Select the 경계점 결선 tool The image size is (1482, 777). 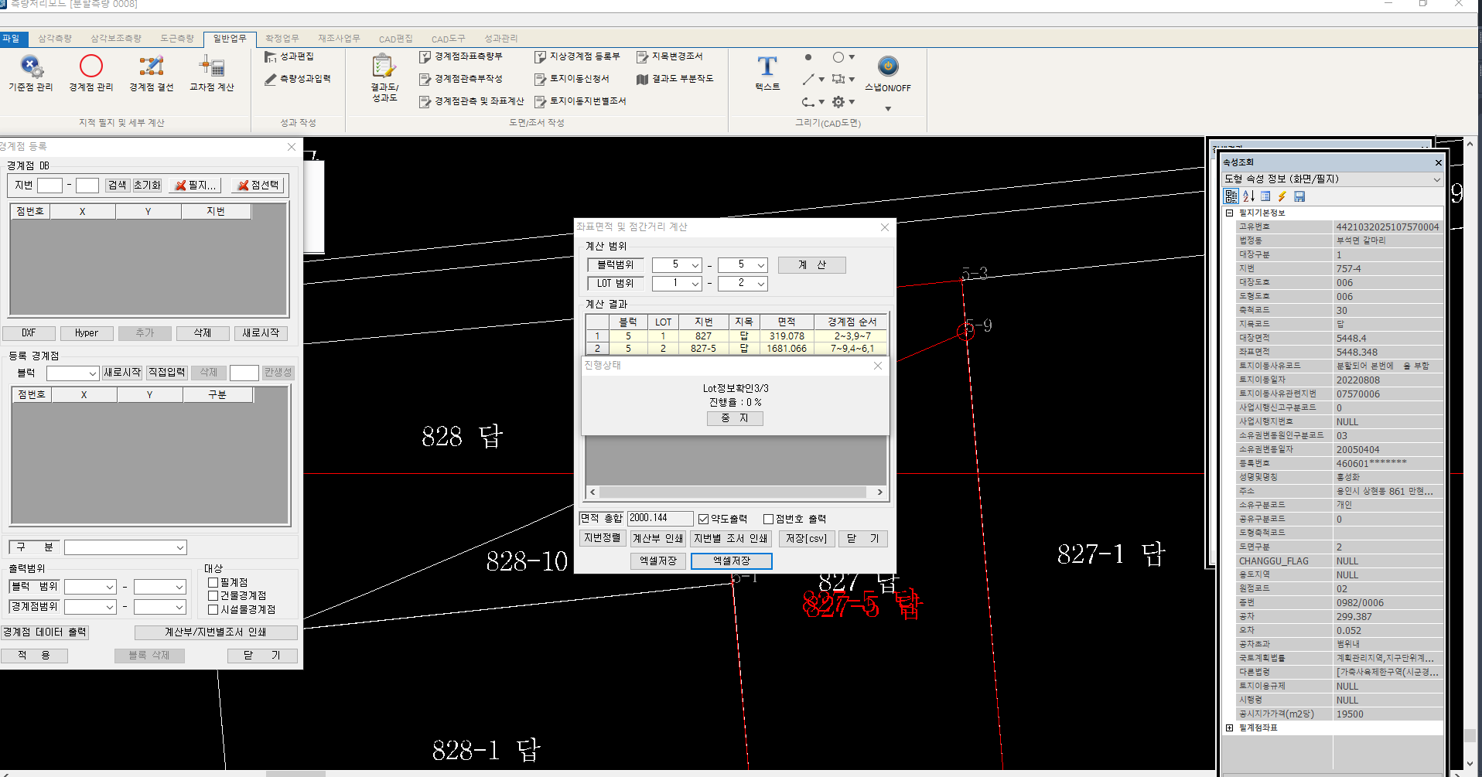tap(152, 73)
